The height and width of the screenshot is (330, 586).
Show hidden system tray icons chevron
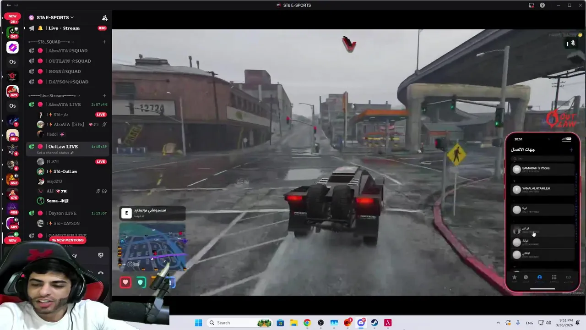[x=498, y=323]
